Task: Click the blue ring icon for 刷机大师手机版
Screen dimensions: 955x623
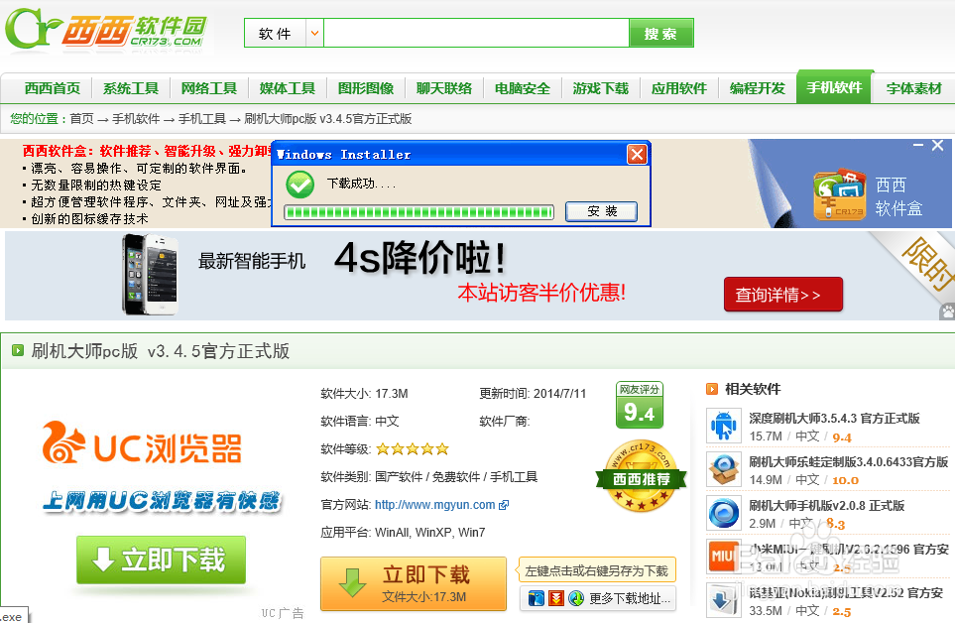Action: [x=724, y=513]
